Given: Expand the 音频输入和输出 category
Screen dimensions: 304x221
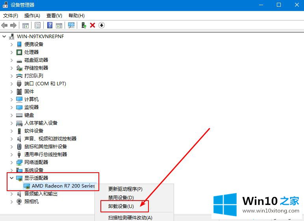Looking at the screenshot, I should coord(12,194).
